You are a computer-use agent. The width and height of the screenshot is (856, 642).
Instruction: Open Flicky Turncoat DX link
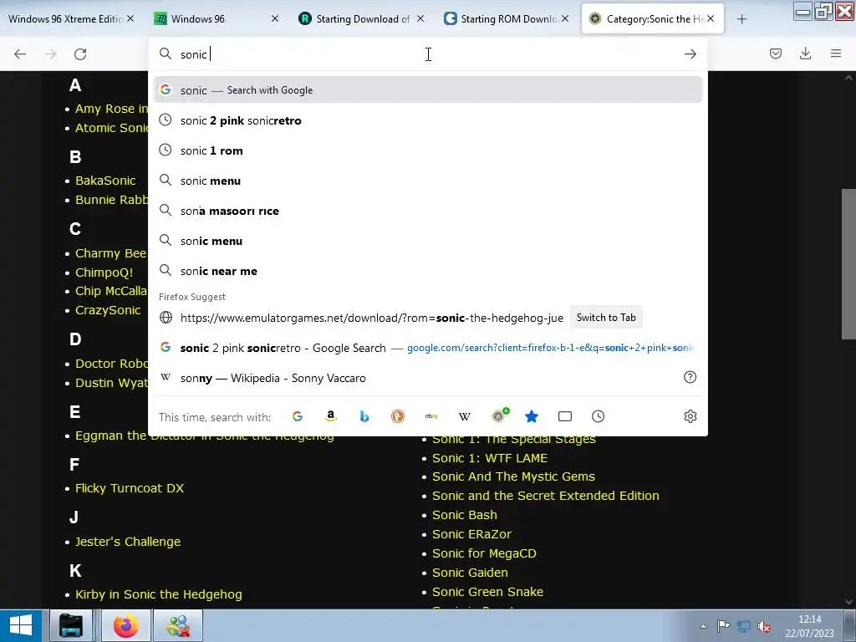[130, 488]
